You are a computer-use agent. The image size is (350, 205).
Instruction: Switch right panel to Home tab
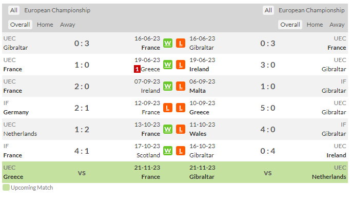pos(315,25)
